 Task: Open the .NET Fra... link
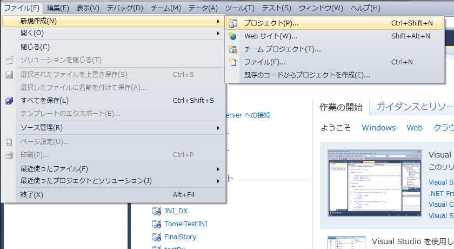pos(441,193)
